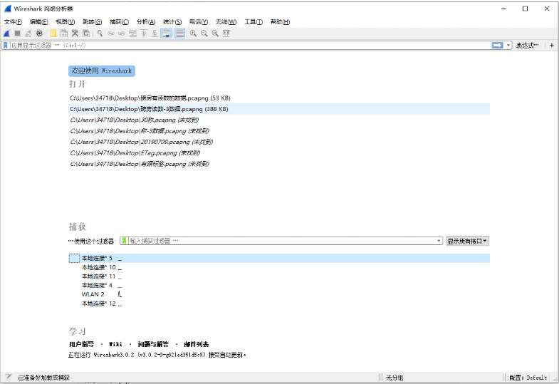Open the display filter history dropdown
This screenshot has height=384, width=559.
coord(508,46)
